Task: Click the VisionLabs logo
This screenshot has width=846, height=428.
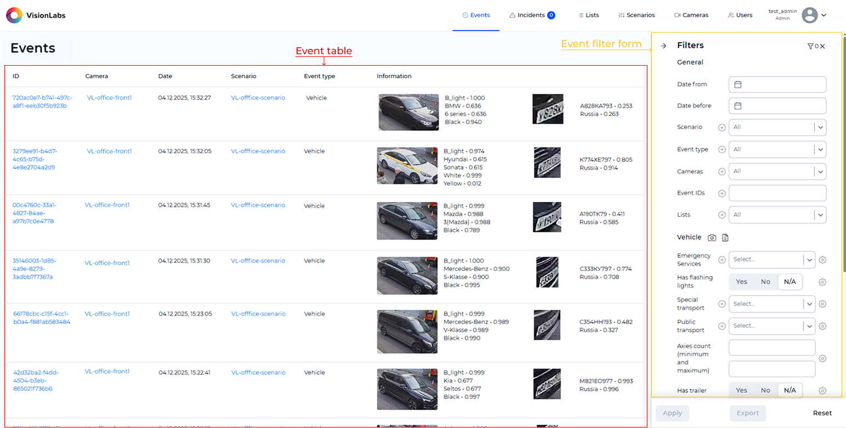Action: coord(36,15)
